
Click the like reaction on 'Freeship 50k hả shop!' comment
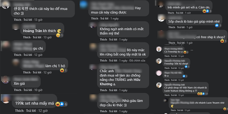(186, 67)
